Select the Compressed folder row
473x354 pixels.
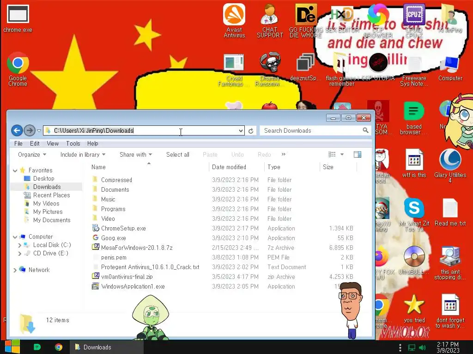point(223,180)
